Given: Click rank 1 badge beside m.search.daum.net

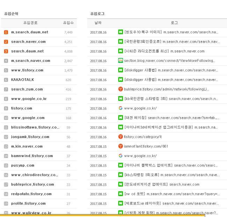Looking at the screenshot, I should click(x=6, y=32).
